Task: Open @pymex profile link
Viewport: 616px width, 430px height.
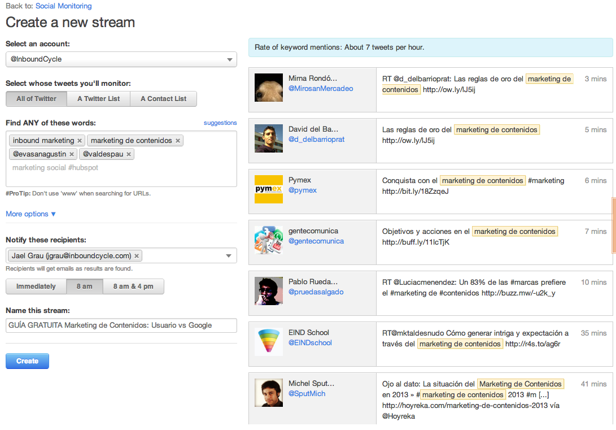Action: tap(303, 190)
